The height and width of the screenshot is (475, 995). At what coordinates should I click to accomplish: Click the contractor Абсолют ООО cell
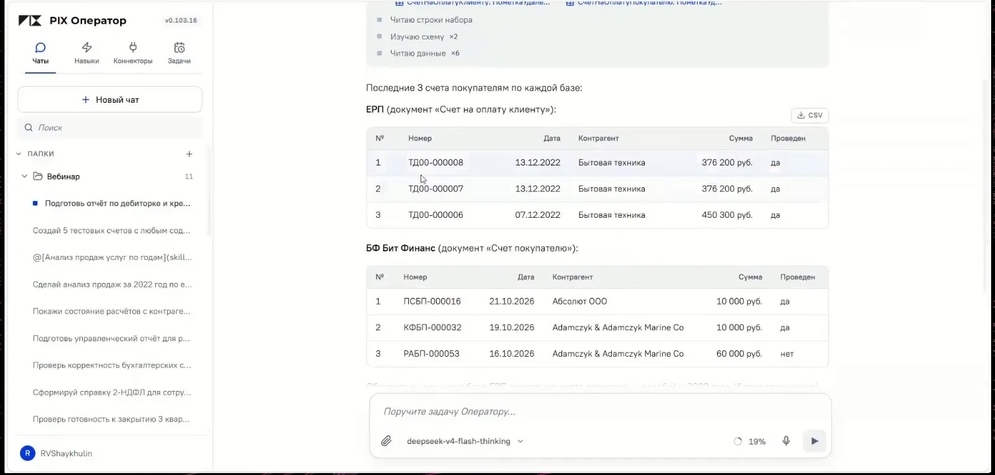click(x=580, y=301)
